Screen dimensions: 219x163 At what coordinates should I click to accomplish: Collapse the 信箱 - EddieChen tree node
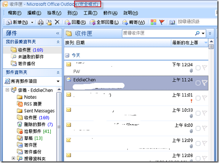pos(7,90)
